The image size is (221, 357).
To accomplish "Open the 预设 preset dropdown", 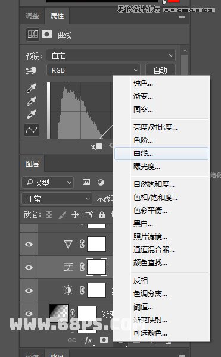I will click(x=111, y=55).
